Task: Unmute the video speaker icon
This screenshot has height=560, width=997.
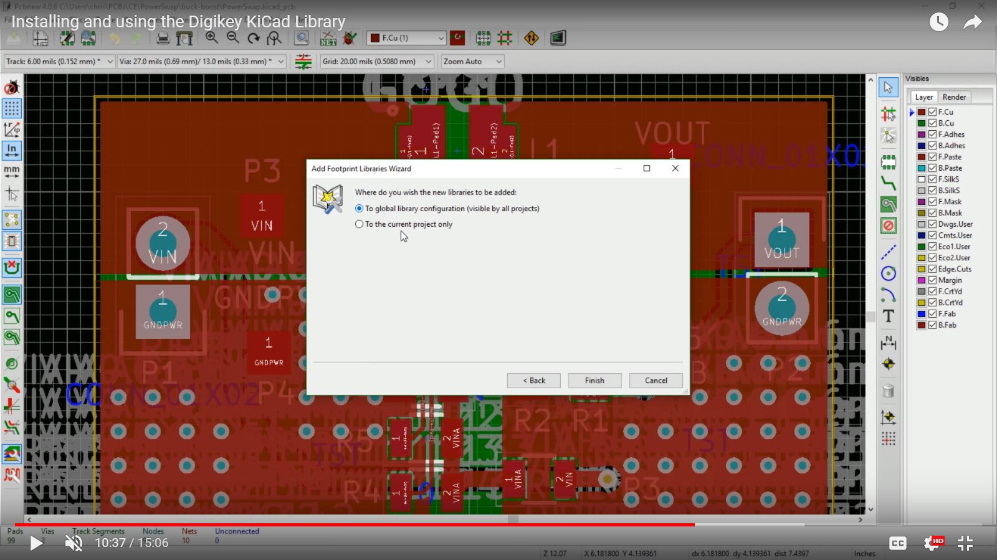Action: (x=74, y=543)
